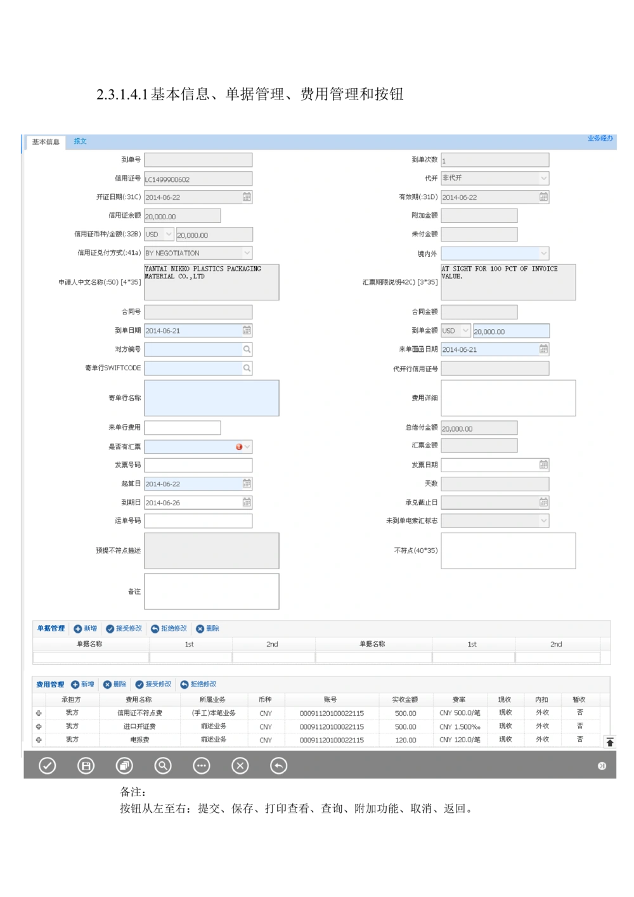Open the BY NEGOTIATION payment method dropdown
Screen dimensions: 634x897
pos(247,252)
